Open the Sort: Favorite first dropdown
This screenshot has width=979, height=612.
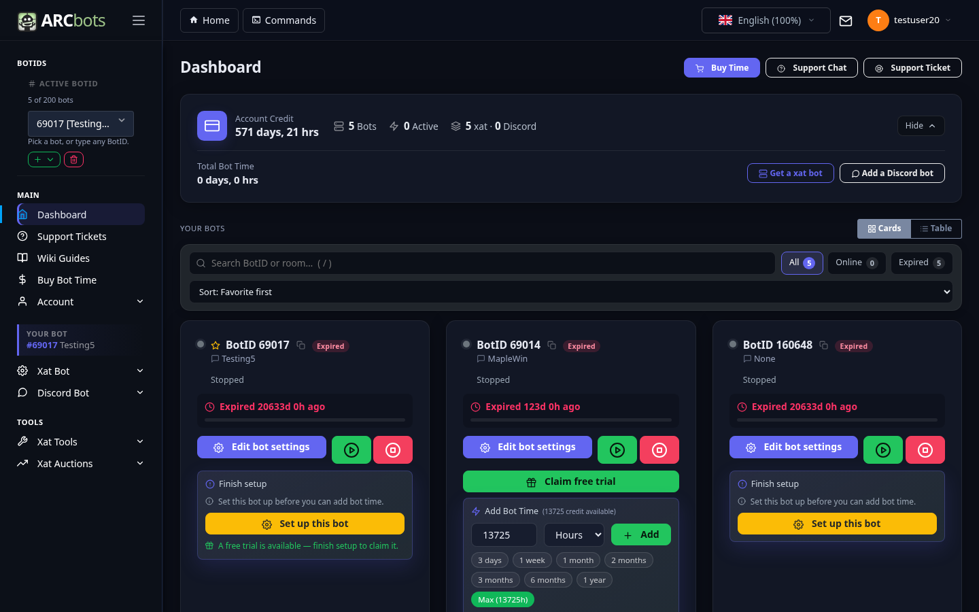(571, 292)
